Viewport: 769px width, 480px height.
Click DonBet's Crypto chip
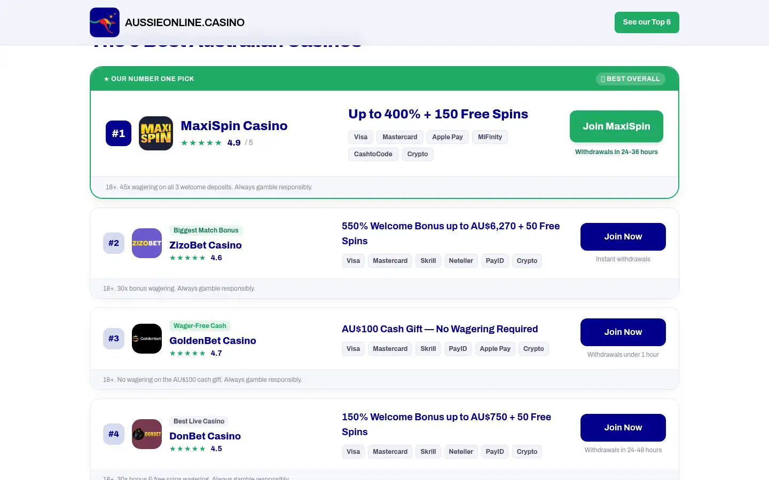pyautogui.click(x=527, y=452)
